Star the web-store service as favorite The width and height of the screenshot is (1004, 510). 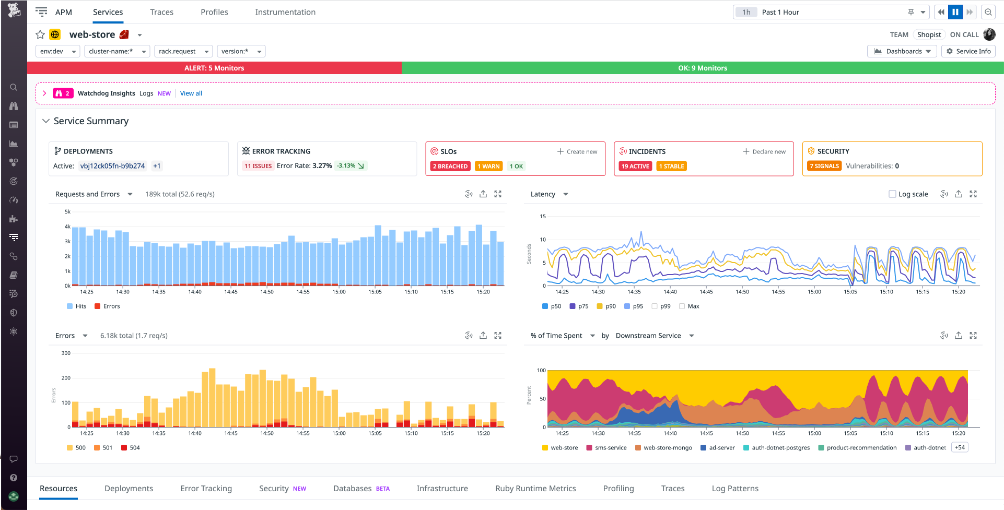pyautogui.click(x=40, y=34)
